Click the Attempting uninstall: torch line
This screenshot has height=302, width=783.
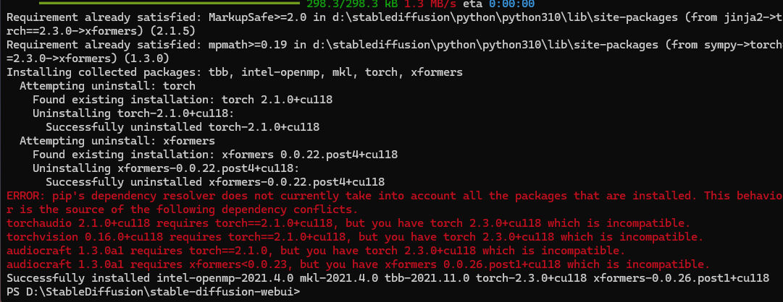(107, 86)
